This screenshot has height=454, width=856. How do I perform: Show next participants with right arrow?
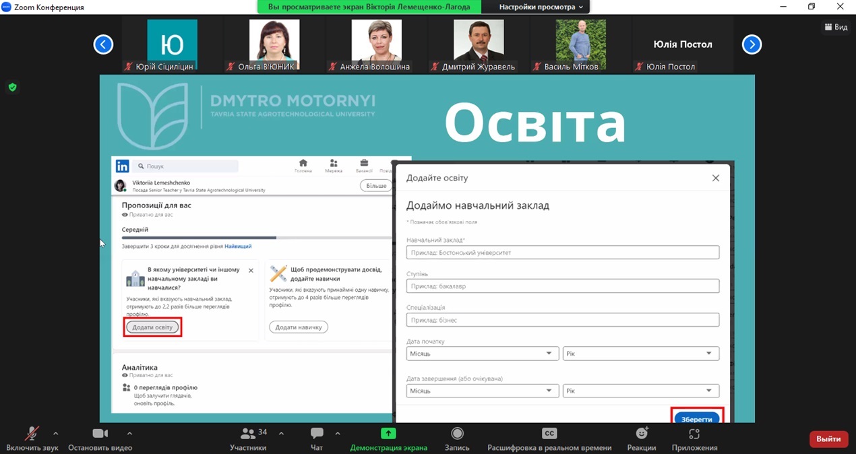pos(752,44)
